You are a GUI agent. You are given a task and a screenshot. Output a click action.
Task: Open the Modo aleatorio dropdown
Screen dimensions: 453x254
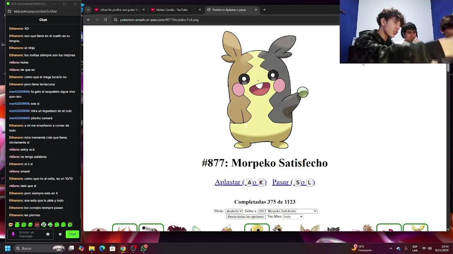[x=234, y=211]
